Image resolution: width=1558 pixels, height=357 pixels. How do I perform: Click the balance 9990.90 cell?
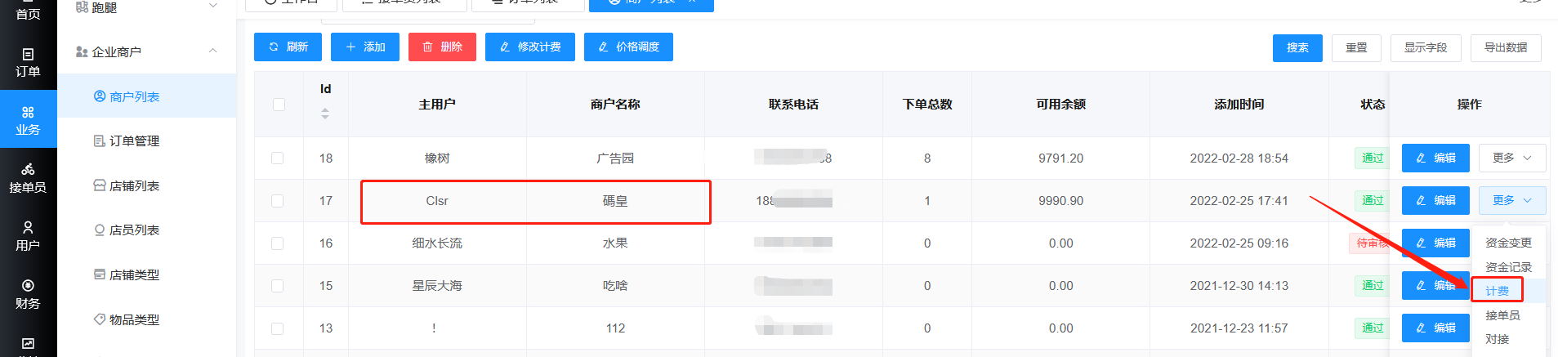(1060, 201)
